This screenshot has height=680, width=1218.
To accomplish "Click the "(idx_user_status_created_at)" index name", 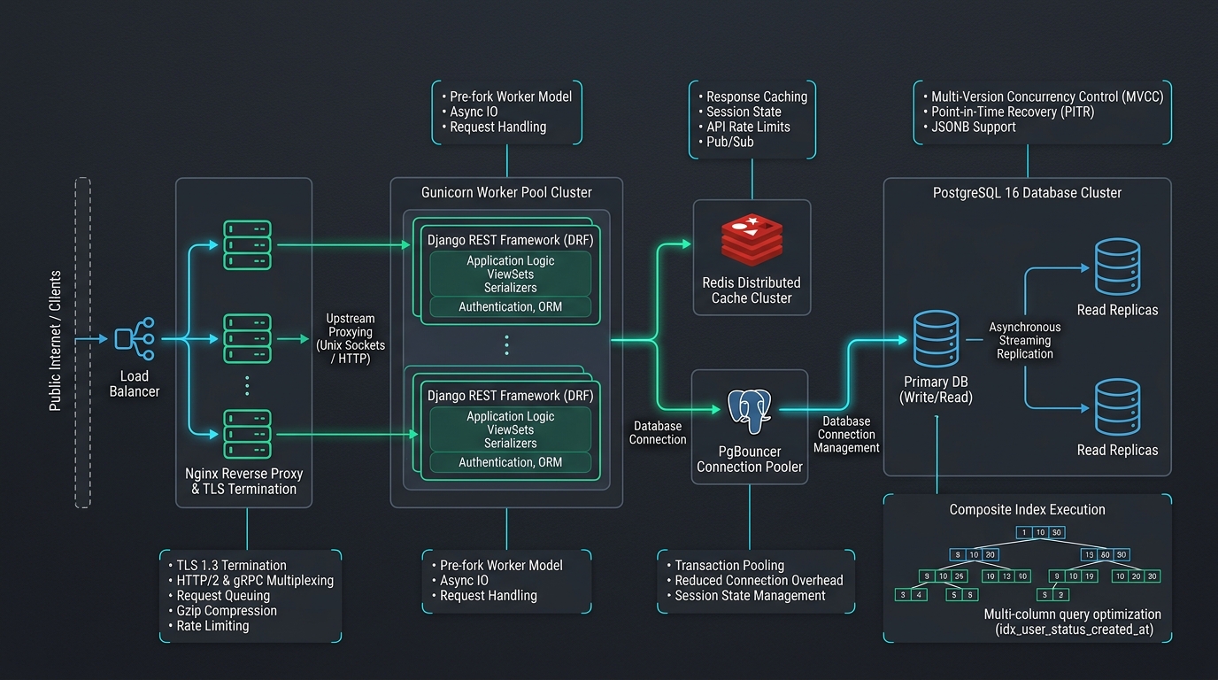I will point(1074,630).
